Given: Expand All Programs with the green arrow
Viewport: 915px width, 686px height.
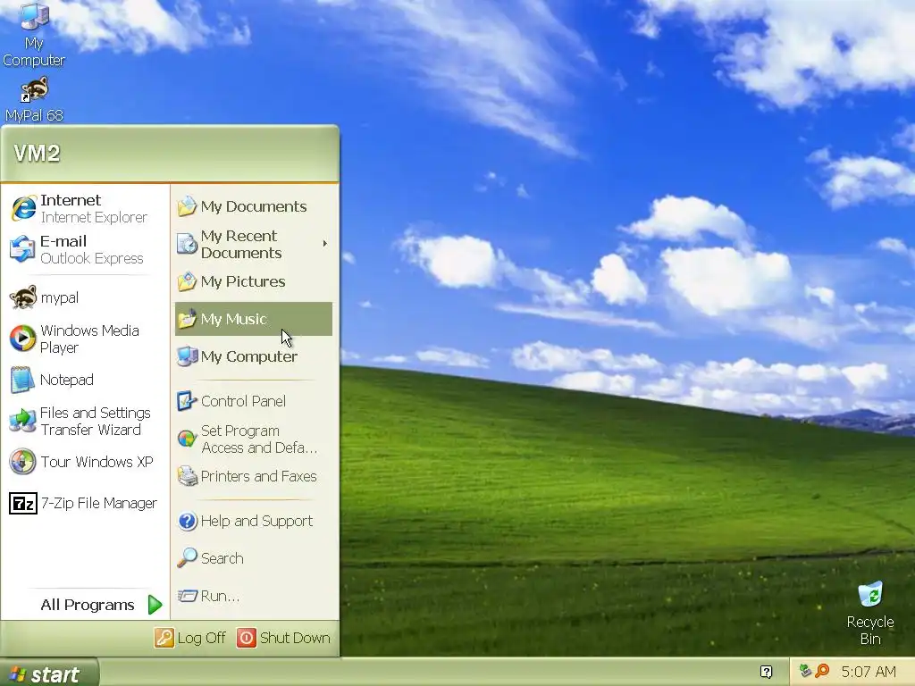Looking at the screenshot, I should [x=155, y=605].
